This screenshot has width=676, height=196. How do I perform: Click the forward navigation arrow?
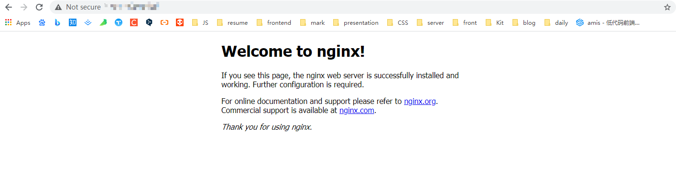pos(24,7)
